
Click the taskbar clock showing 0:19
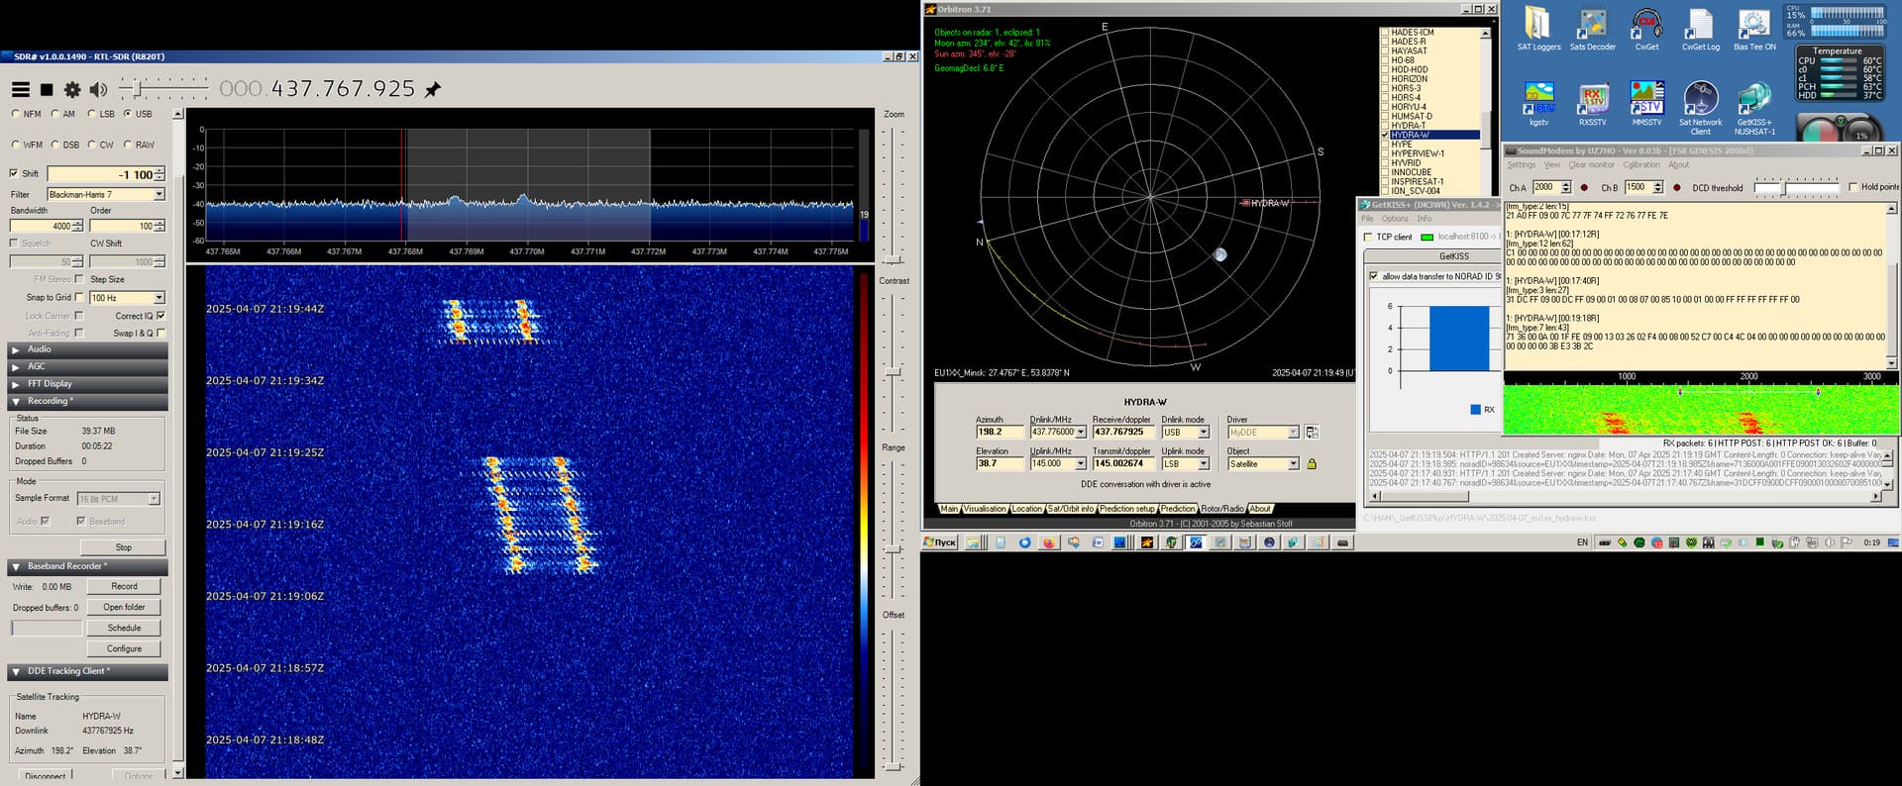[x=1871, y=542]
